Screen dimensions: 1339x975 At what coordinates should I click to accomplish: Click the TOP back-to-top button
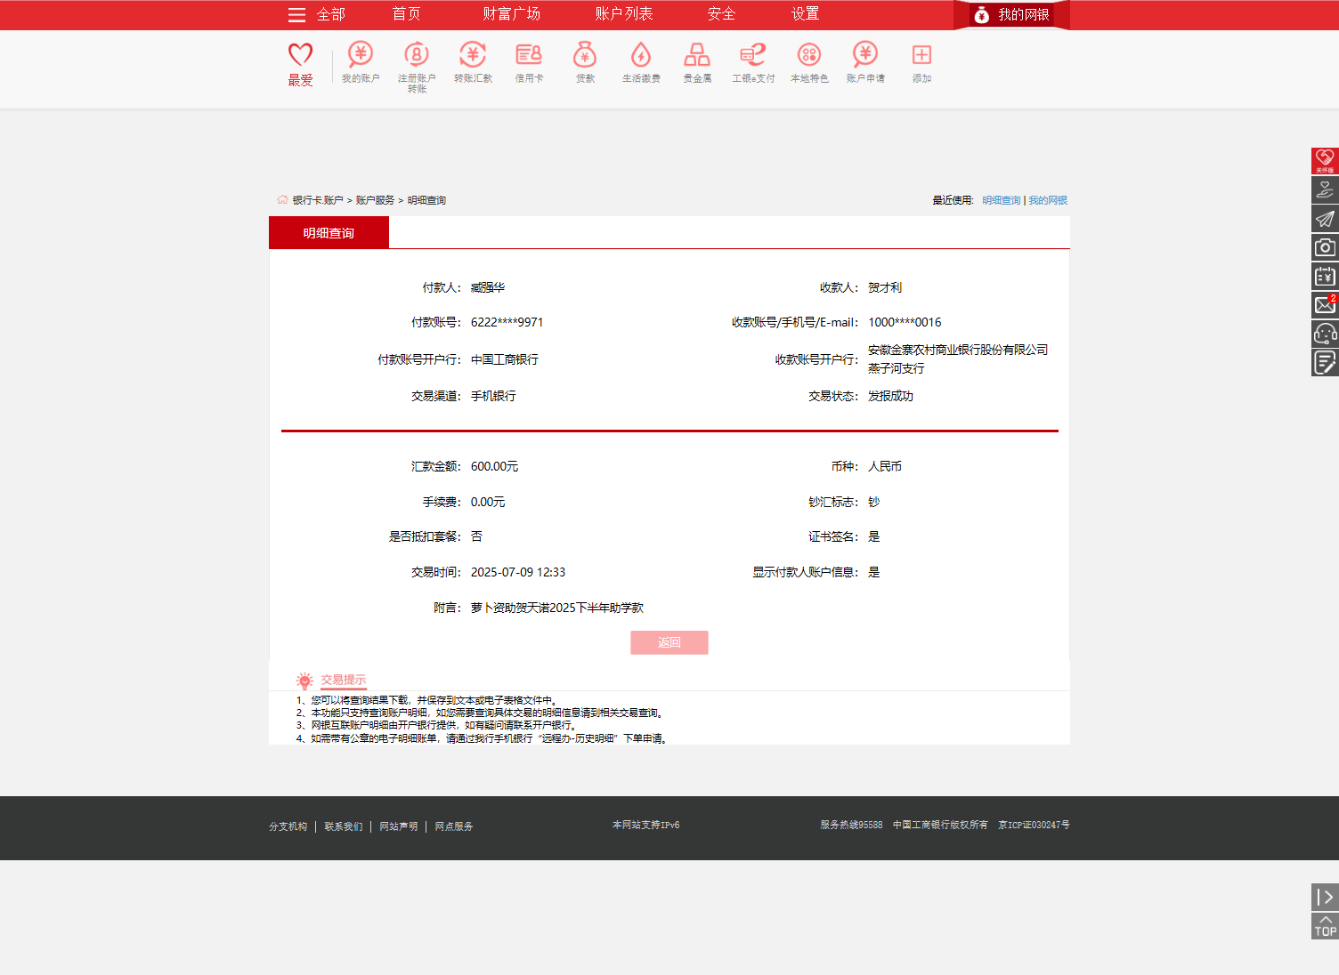1325,926
